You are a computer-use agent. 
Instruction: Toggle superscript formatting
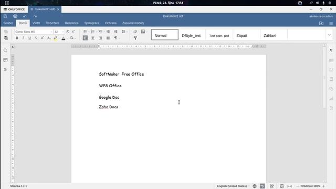(43, 38)
